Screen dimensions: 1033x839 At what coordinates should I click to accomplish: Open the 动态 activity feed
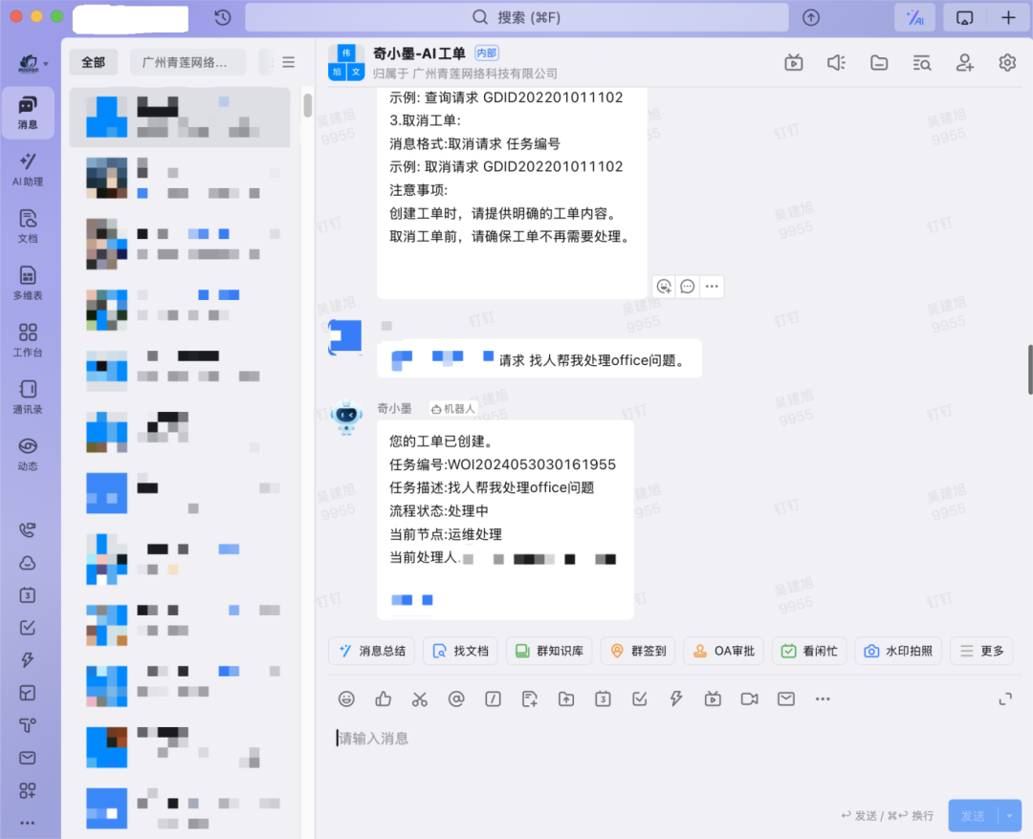pyautogui.click(x=28, y=454)
